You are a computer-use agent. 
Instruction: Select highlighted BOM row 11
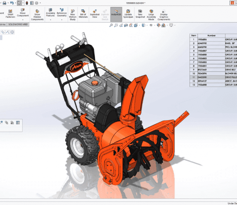pos(213,77)
